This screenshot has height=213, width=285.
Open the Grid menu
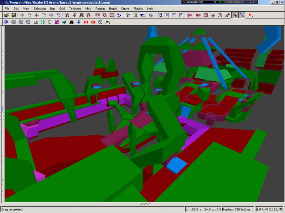point(62,9)
